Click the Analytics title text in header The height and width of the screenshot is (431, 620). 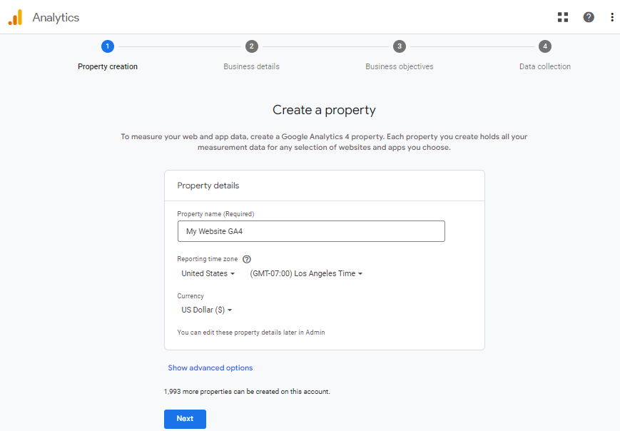(56, 17)
